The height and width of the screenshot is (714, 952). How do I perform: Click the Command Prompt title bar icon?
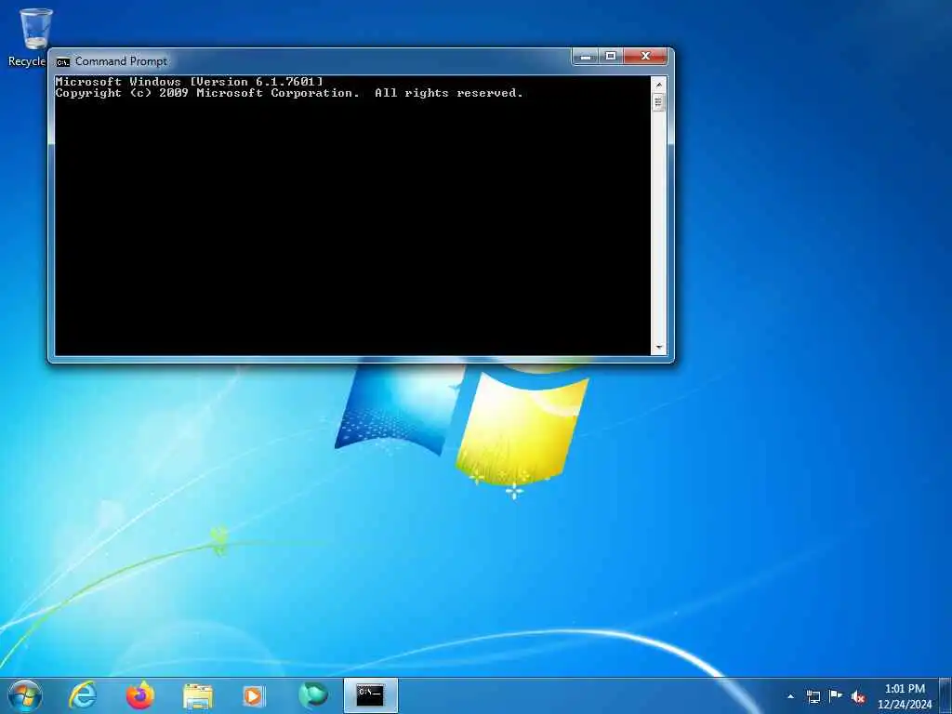point(62,61)
